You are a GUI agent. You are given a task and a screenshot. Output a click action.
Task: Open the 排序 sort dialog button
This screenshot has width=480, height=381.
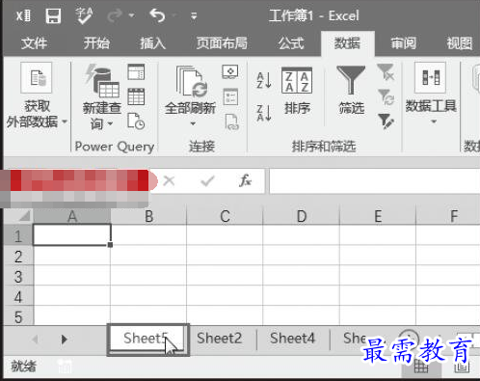pos(297,91)
